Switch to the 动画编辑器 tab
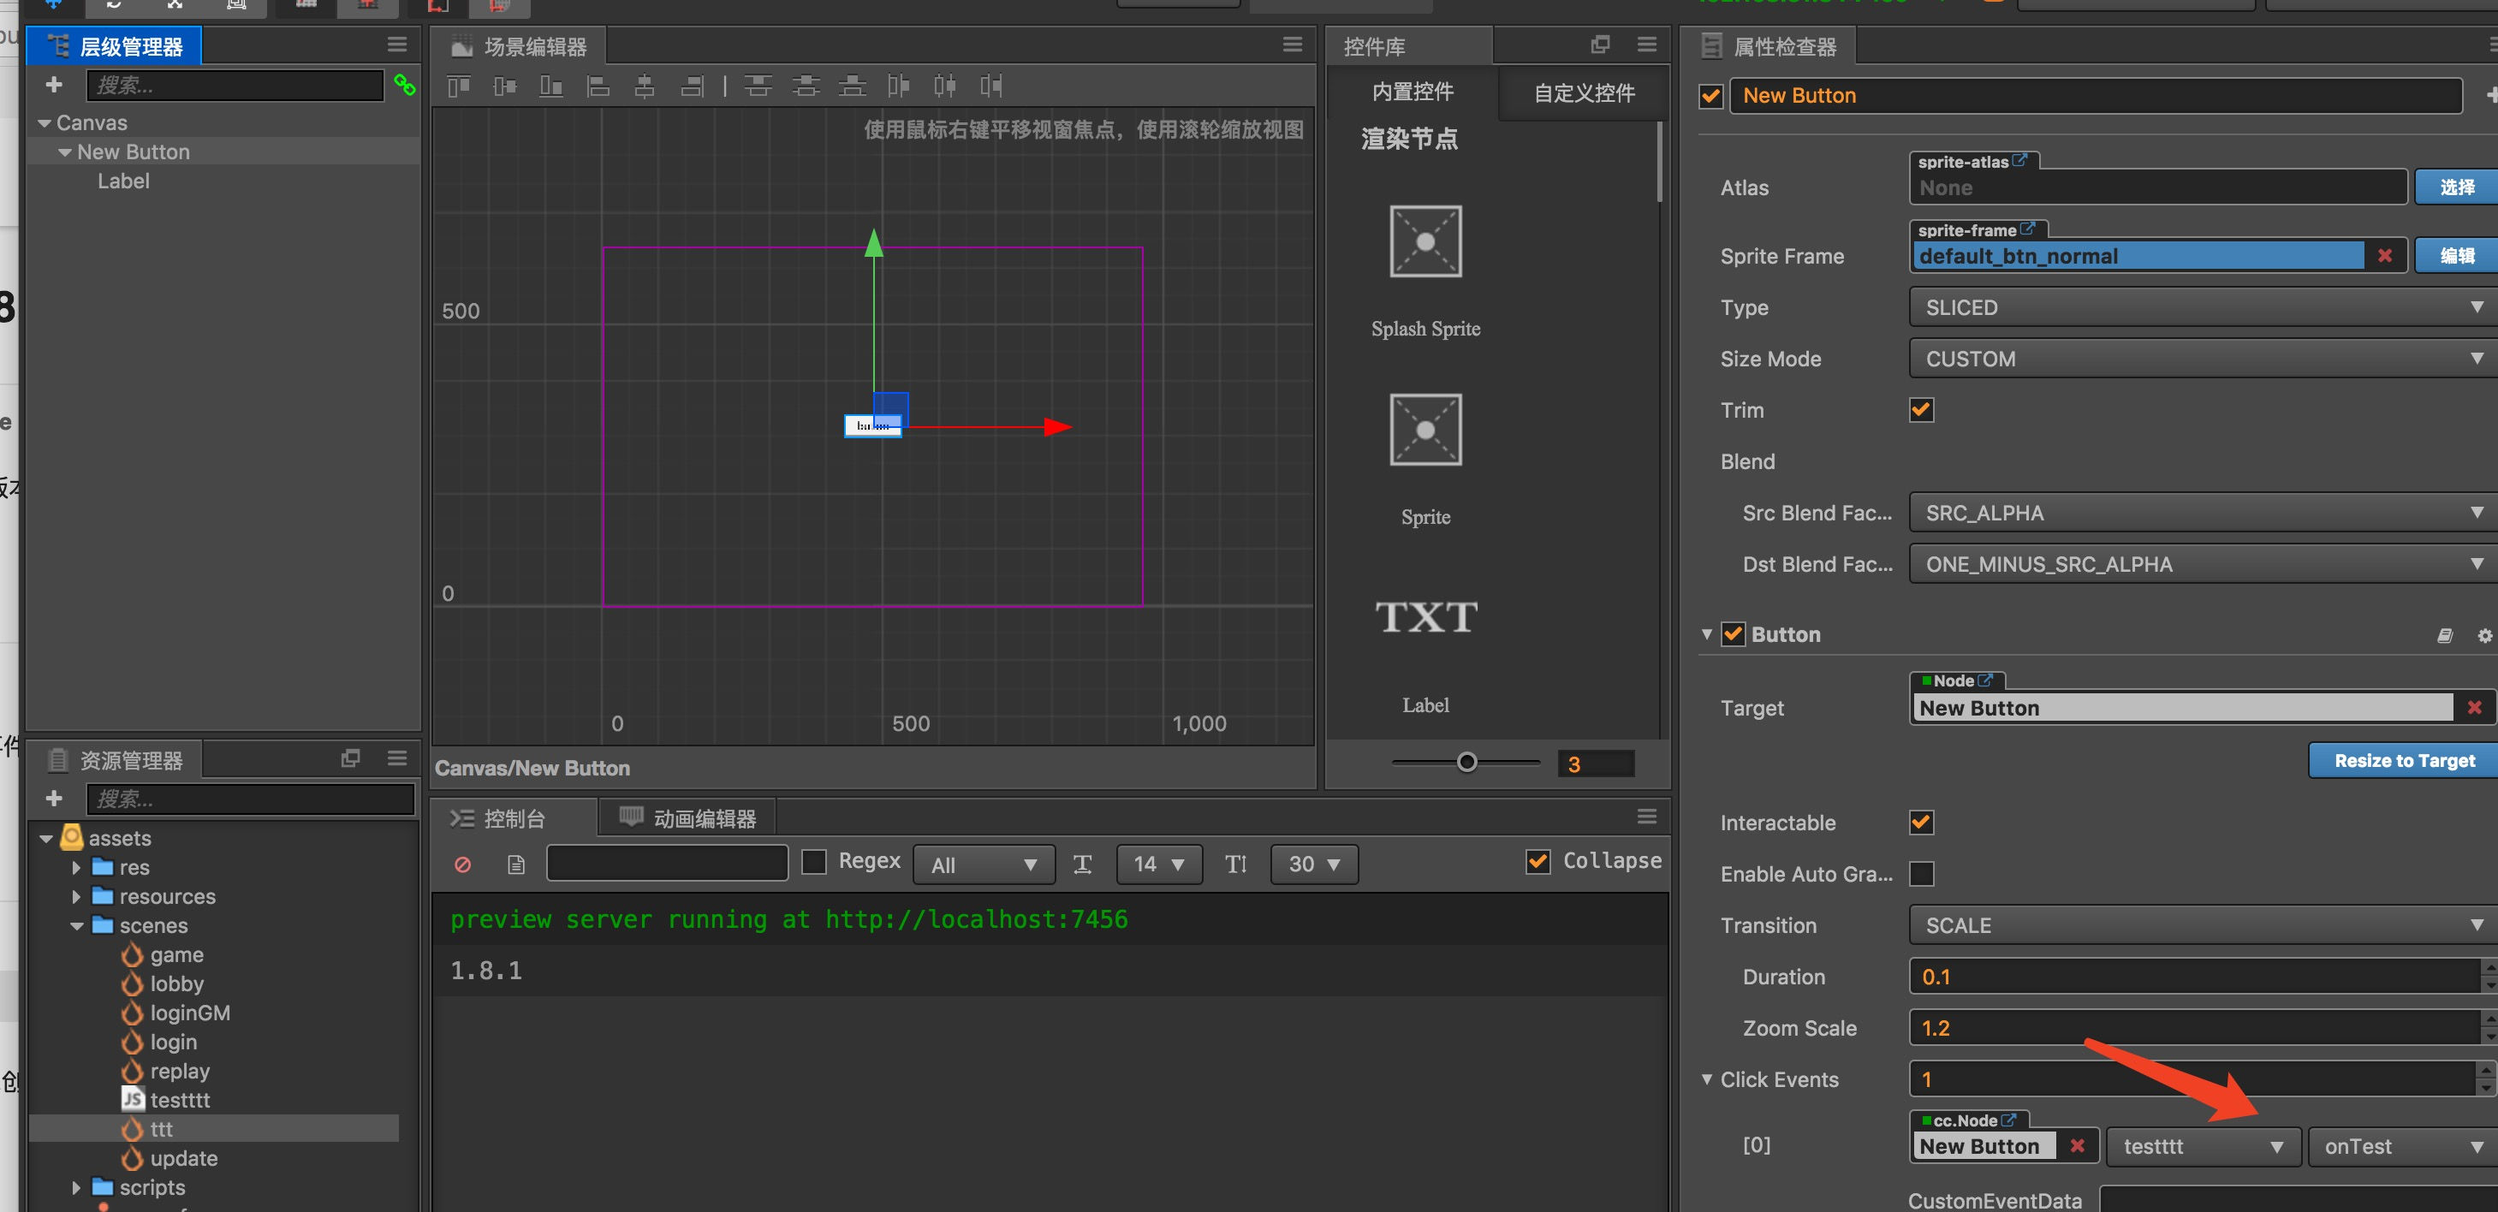Image resolution: width=2498 pixels, height=1212 pixels. pyautogui.click(x=689, y=818)
